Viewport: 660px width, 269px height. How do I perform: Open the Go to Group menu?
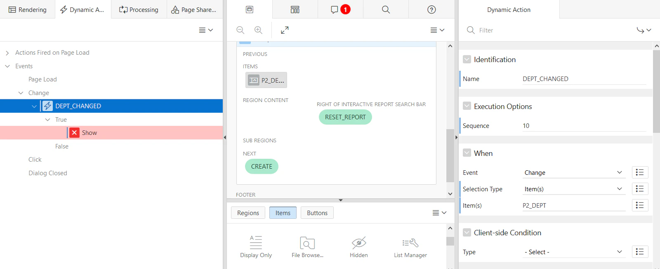pos(643,30)
